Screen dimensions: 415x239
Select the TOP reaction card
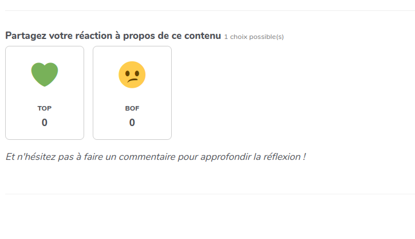(45, 93)
